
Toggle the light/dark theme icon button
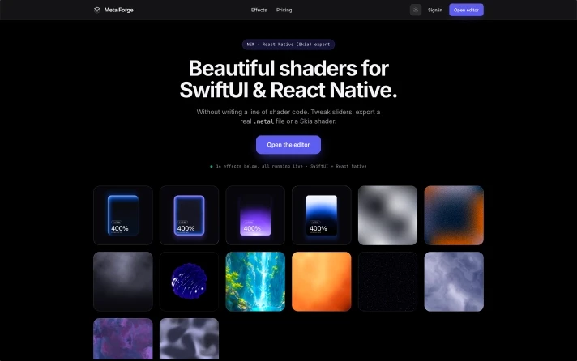416,10
